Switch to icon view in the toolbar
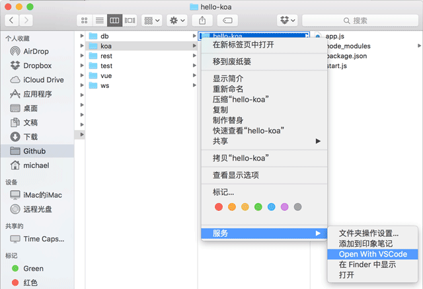Viewport: 423px width, 289px height. [x=84, y=21]
